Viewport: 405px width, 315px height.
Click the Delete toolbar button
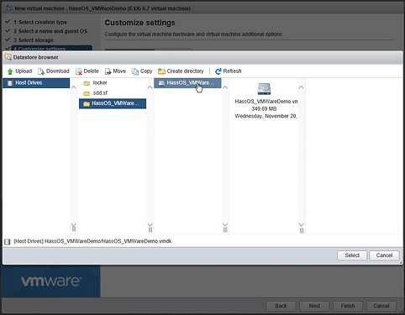click(87, 71)
